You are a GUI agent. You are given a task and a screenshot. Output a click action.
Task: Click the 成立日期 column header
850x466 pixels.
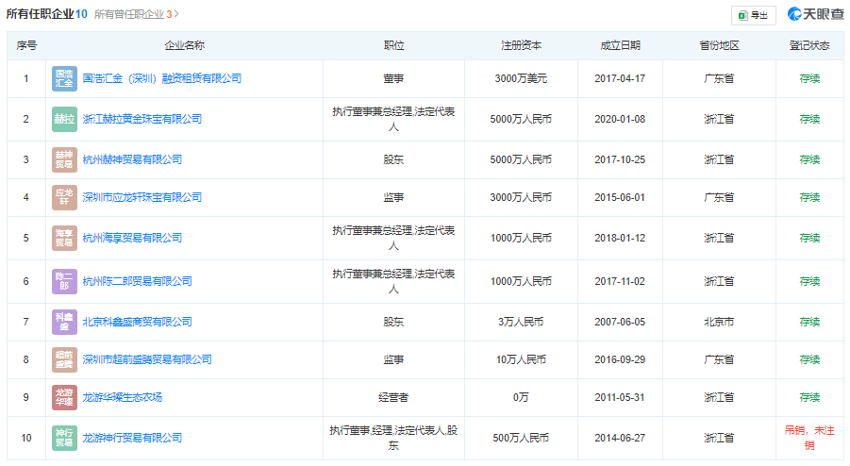coord(620,46)
